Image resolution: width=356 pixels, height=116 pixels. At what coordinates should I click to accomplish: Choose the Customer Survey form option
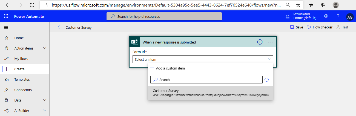point(210,93)
